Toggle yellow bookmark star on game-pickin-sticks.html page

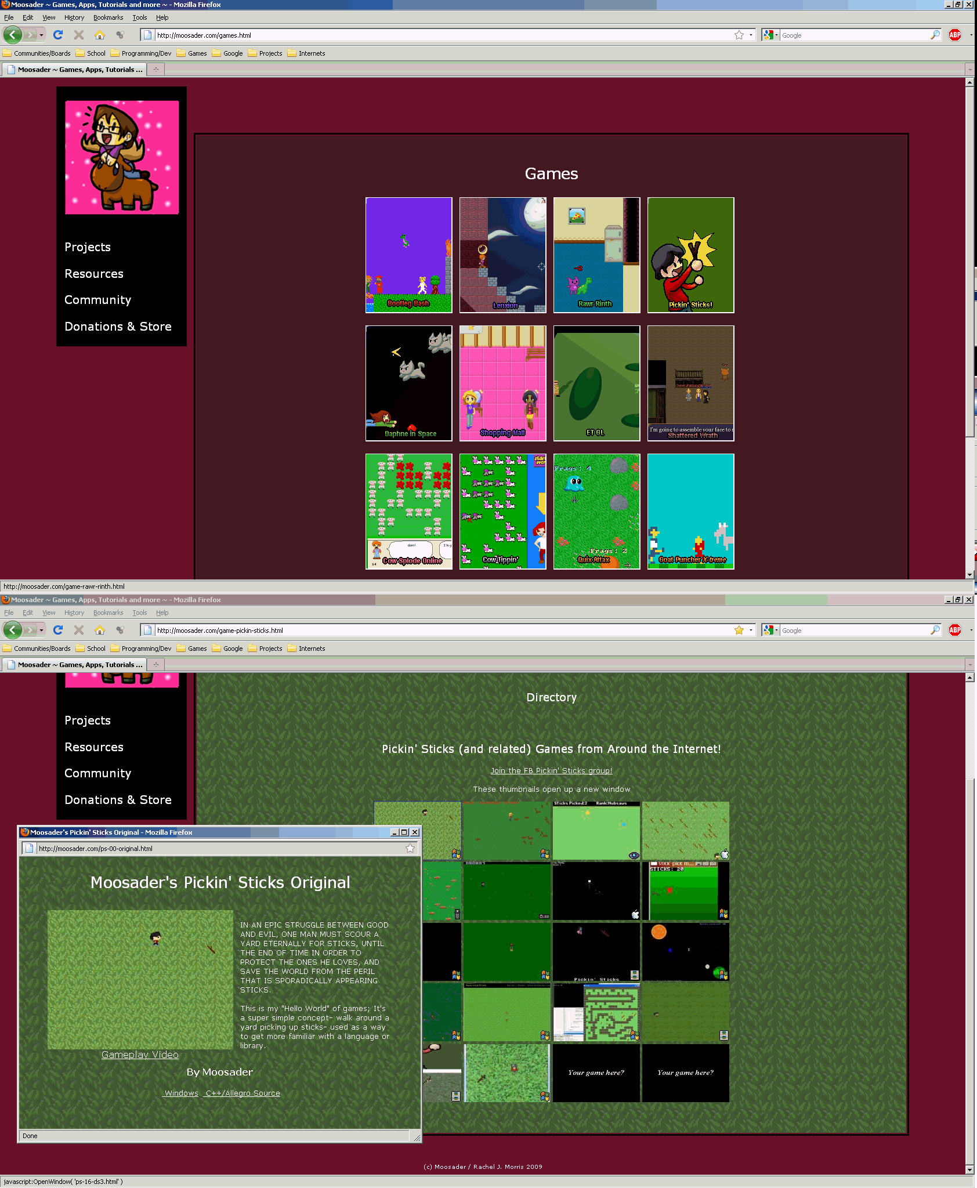click(x=739, y=631)
